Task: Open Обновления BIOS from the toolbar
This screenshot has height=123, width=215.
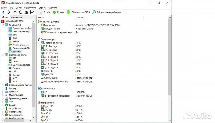Action: (78, 12)
